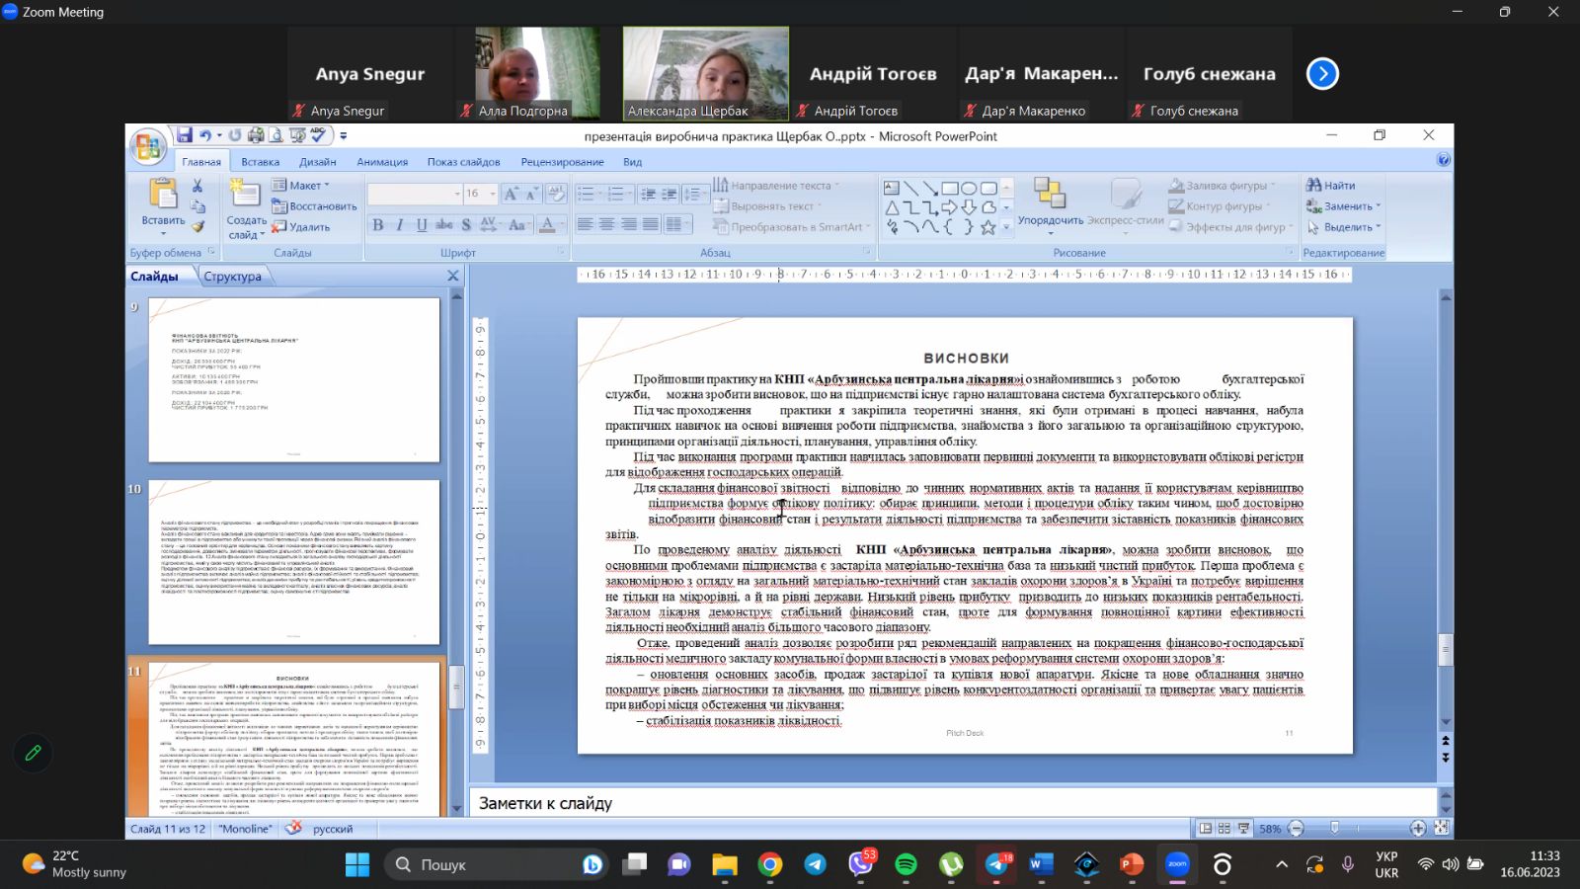Click the Save icon in quick access toolbar

(x=185, y=136)
